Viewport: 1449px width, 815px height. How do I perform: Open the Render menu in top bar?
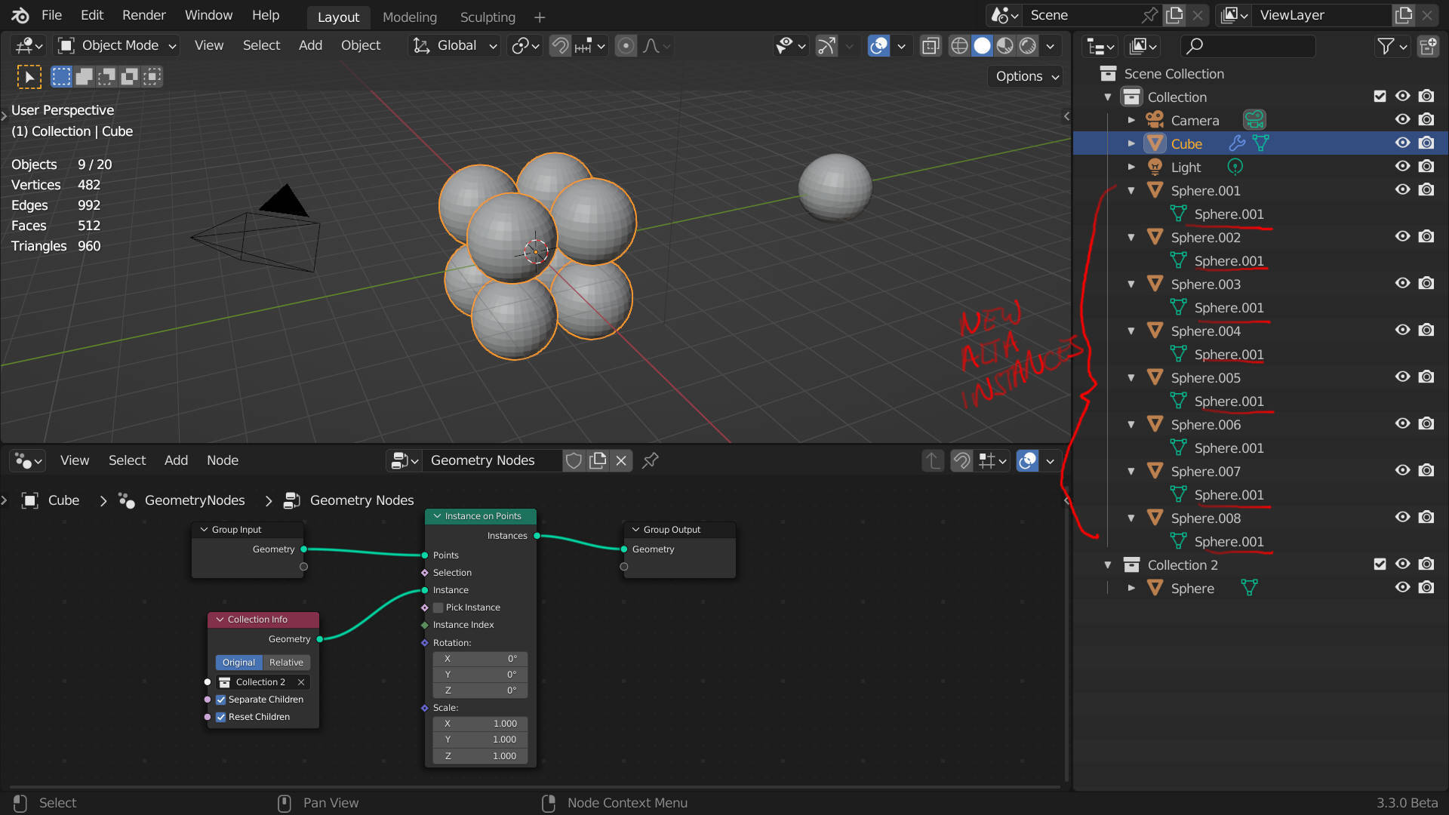point(143,15)
